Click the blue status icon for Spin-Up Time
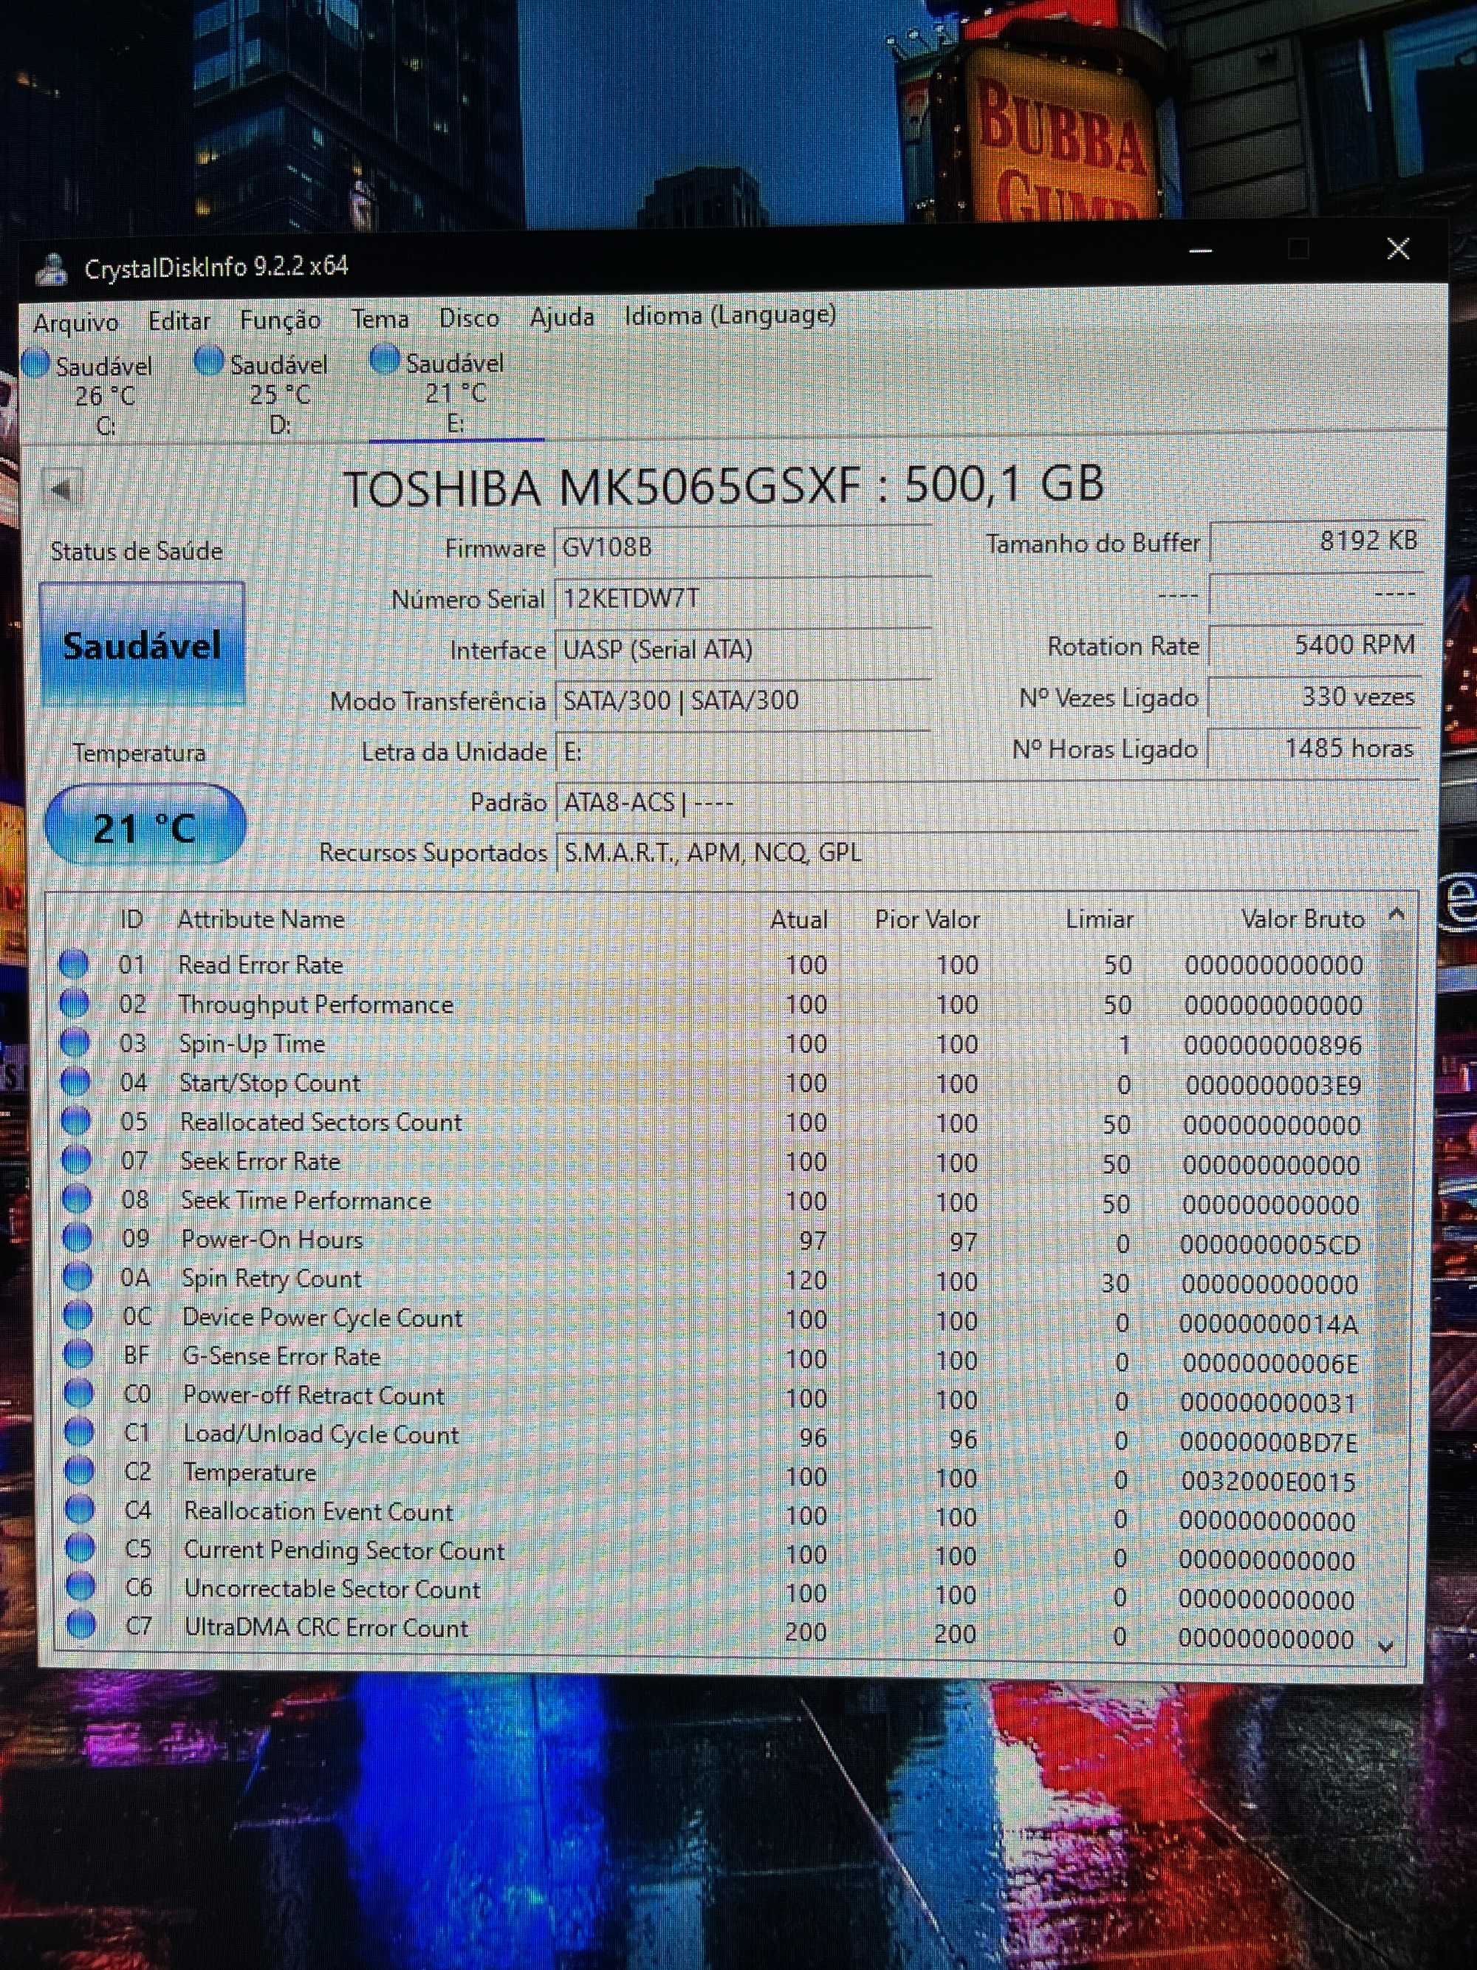 [75, 1043]
